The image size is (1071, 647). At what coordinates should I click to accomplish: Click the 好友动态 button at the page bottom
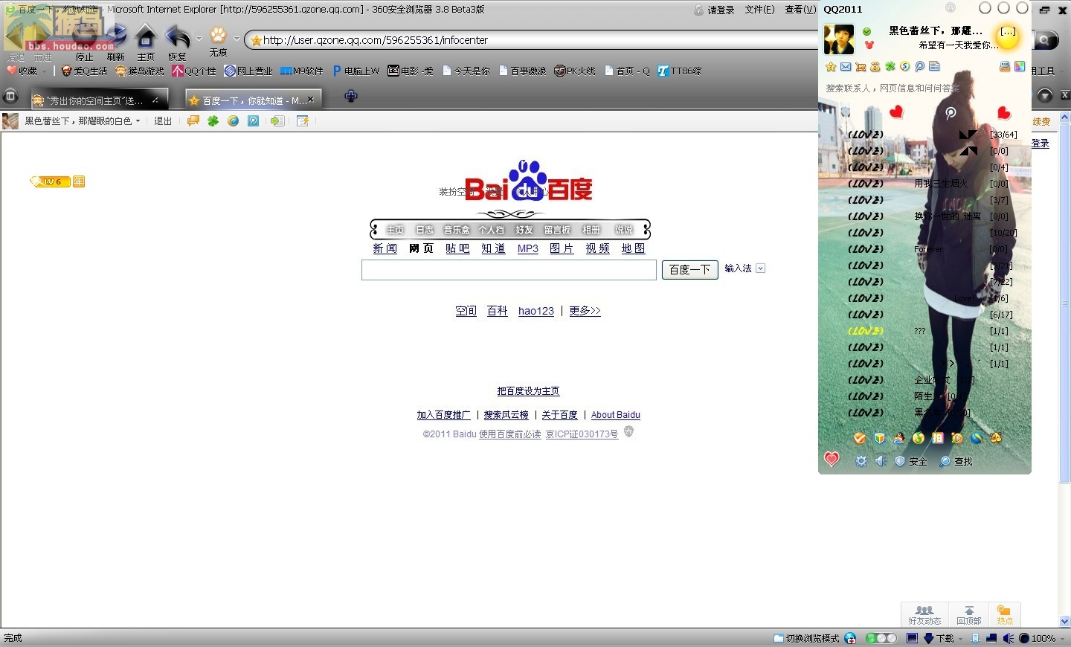coord(924,615)
